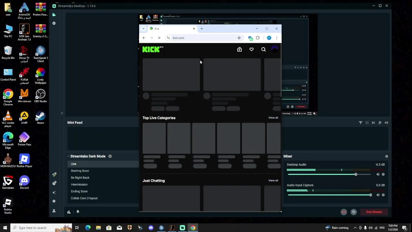
Task: View site information icon beside kick.com
Action: pos(168,38)
